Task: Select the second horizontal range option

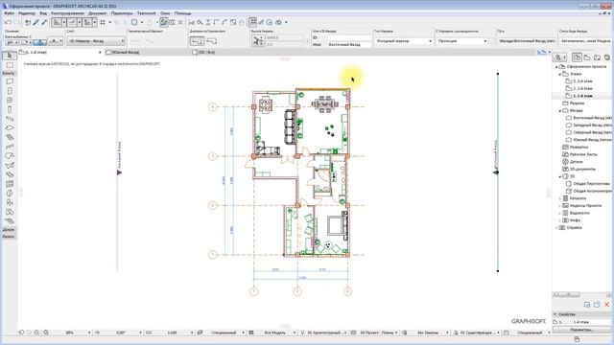Action: pos(211,40)
